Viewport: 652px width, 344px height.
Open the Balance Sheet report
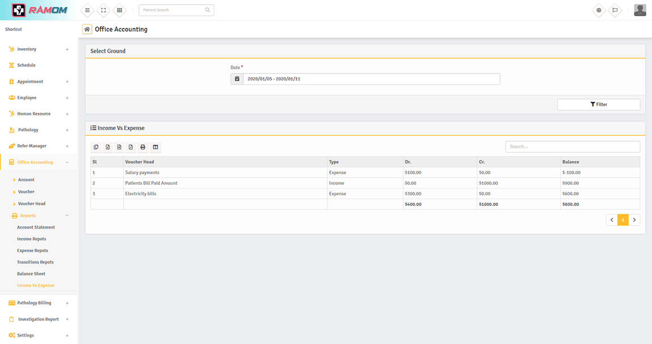pyautogui.click(x=31, y=274)
